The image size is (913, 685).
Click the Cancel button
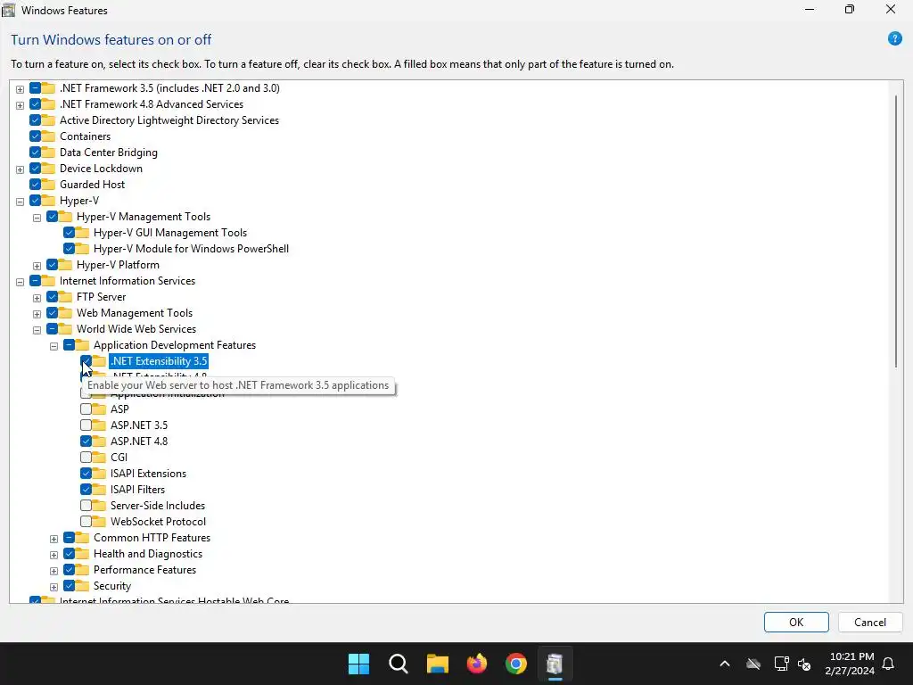point(870,622)
